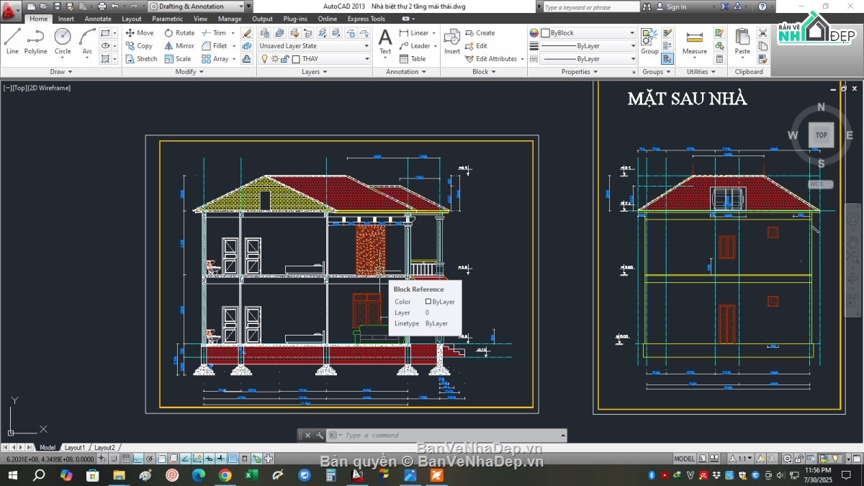Toggle the MODEL space status bar button
The image size is (864, 486).
pyautogui.click(x=684, y=459)
